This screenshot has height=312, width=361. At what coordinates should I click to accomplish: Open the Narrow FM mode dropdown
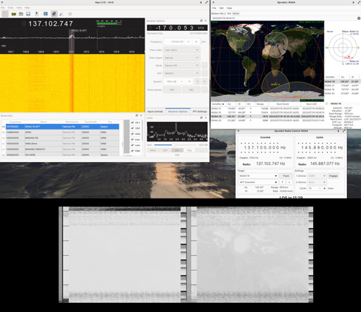[182, 65]
